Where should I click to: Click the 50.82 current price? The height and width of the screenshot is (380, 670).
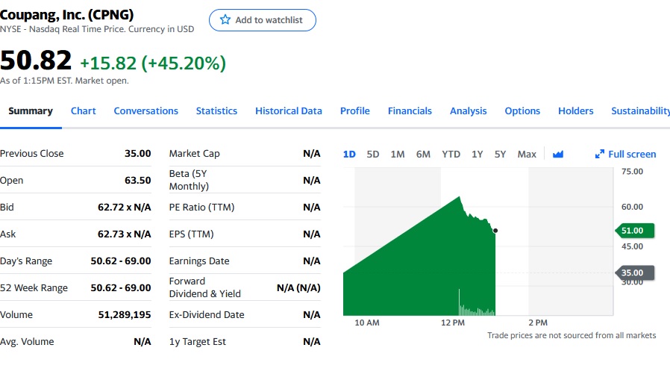click(36, 60)
